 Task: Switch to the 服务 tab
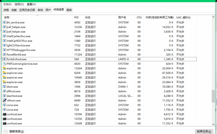coord(69,10)
